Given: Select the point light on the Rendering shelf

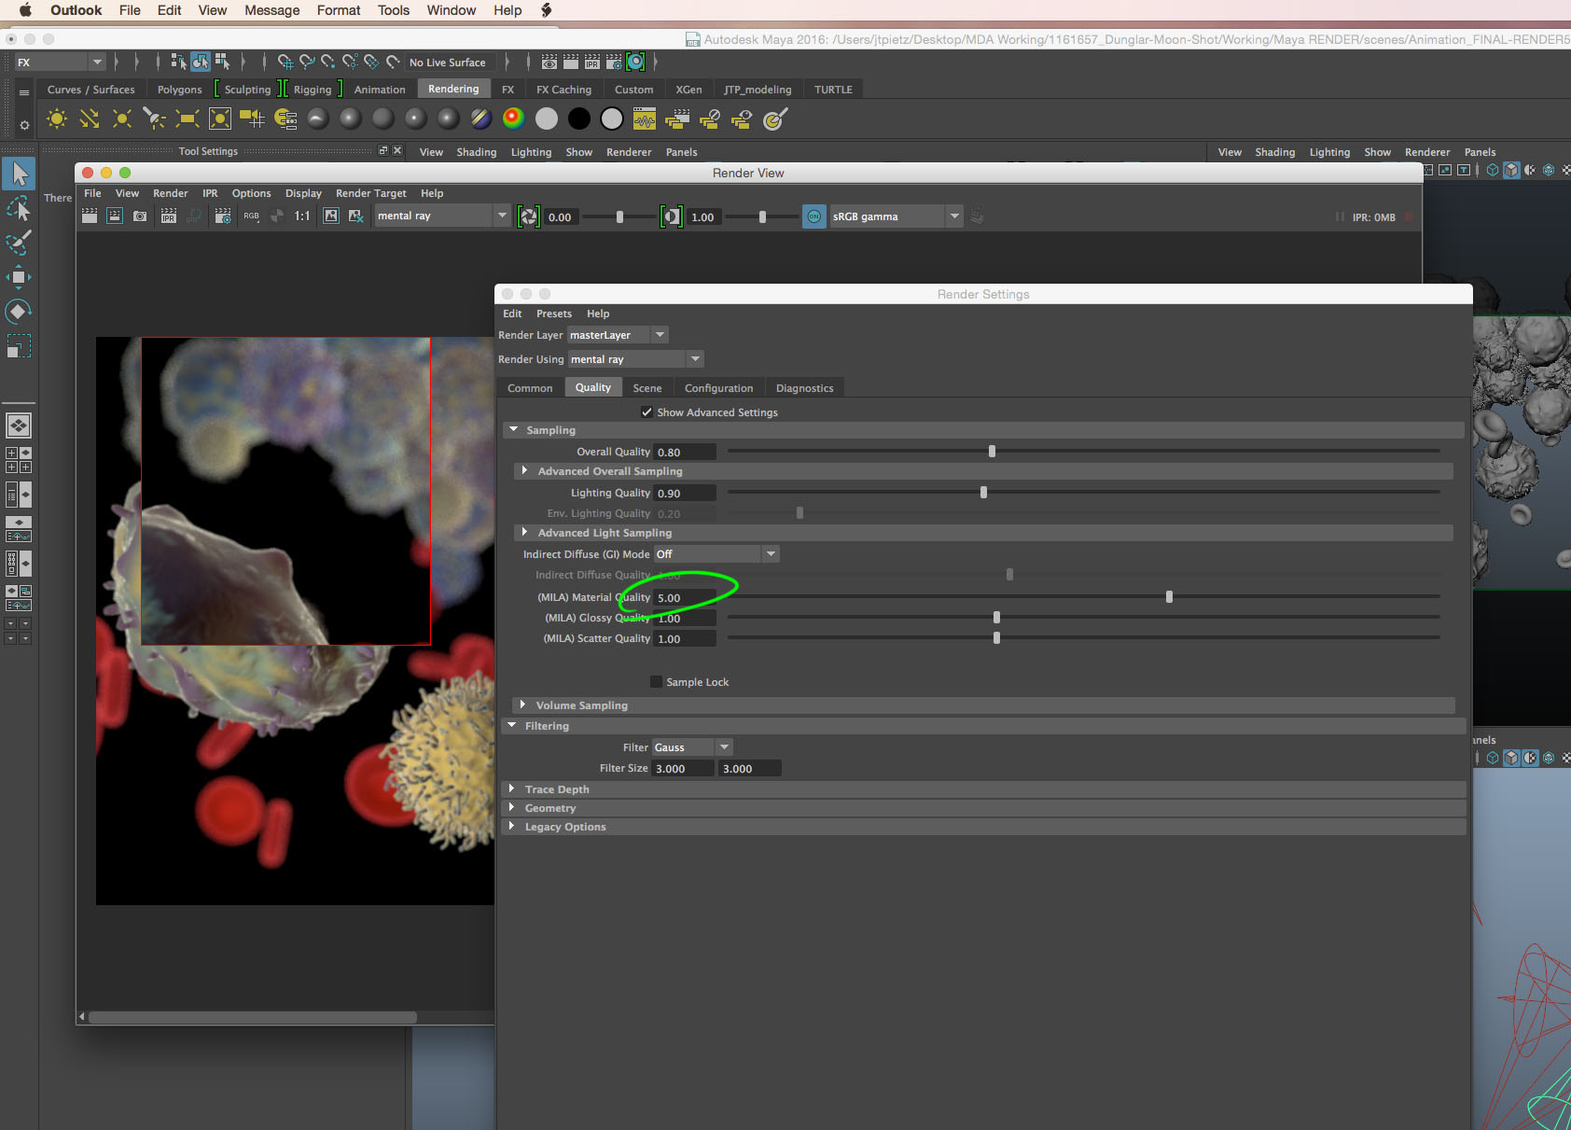Looking at the screenshot, I should click(x=120, y=119).
